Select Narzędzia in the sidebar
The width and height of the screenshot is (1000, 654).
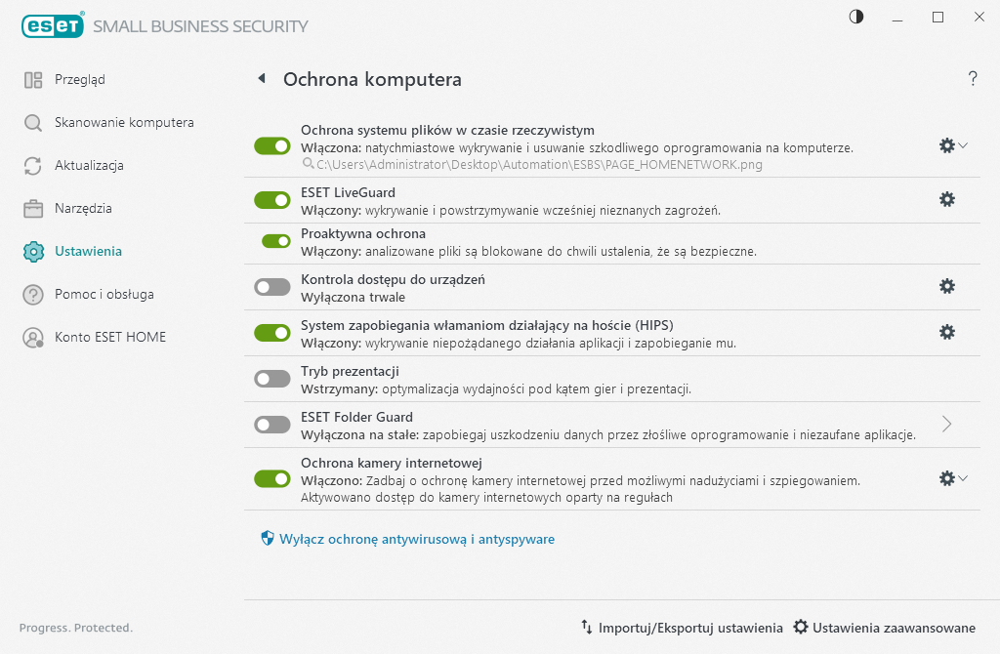(83, 209)
